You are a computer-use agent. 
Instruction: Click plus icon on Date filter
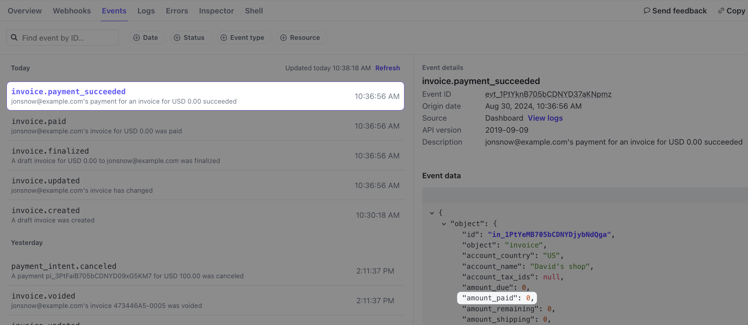(136, 38)
